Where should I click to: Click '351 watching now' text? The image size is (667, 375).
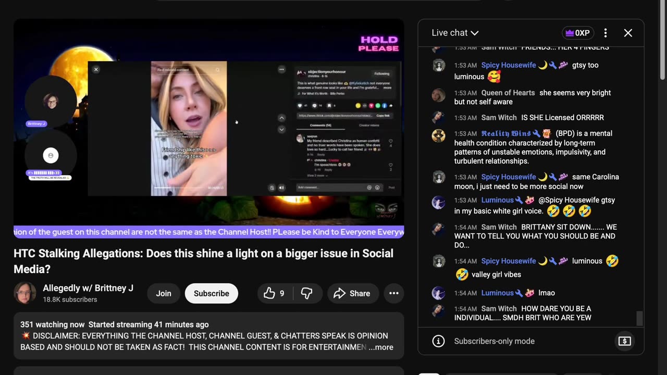tap(52, 324)
